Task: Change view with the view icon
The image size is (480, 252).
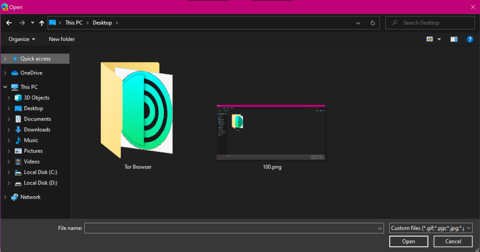Action: 430,39
